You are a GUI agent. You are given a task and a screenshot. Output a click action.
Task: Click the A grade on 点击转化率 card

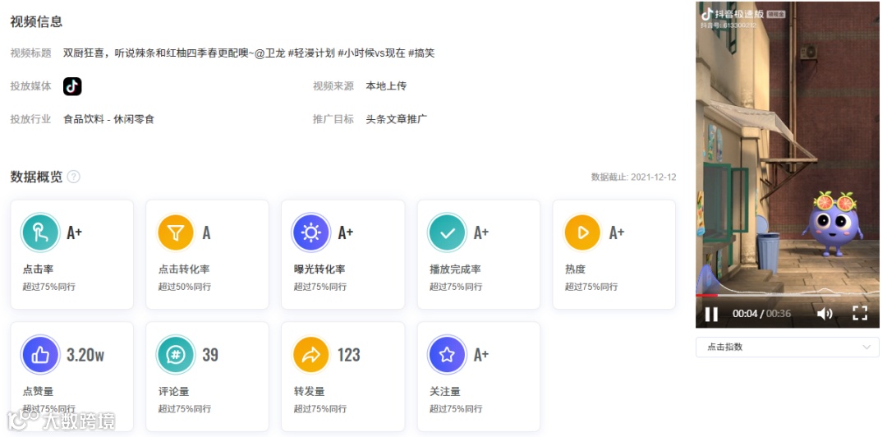coord(206,232)
